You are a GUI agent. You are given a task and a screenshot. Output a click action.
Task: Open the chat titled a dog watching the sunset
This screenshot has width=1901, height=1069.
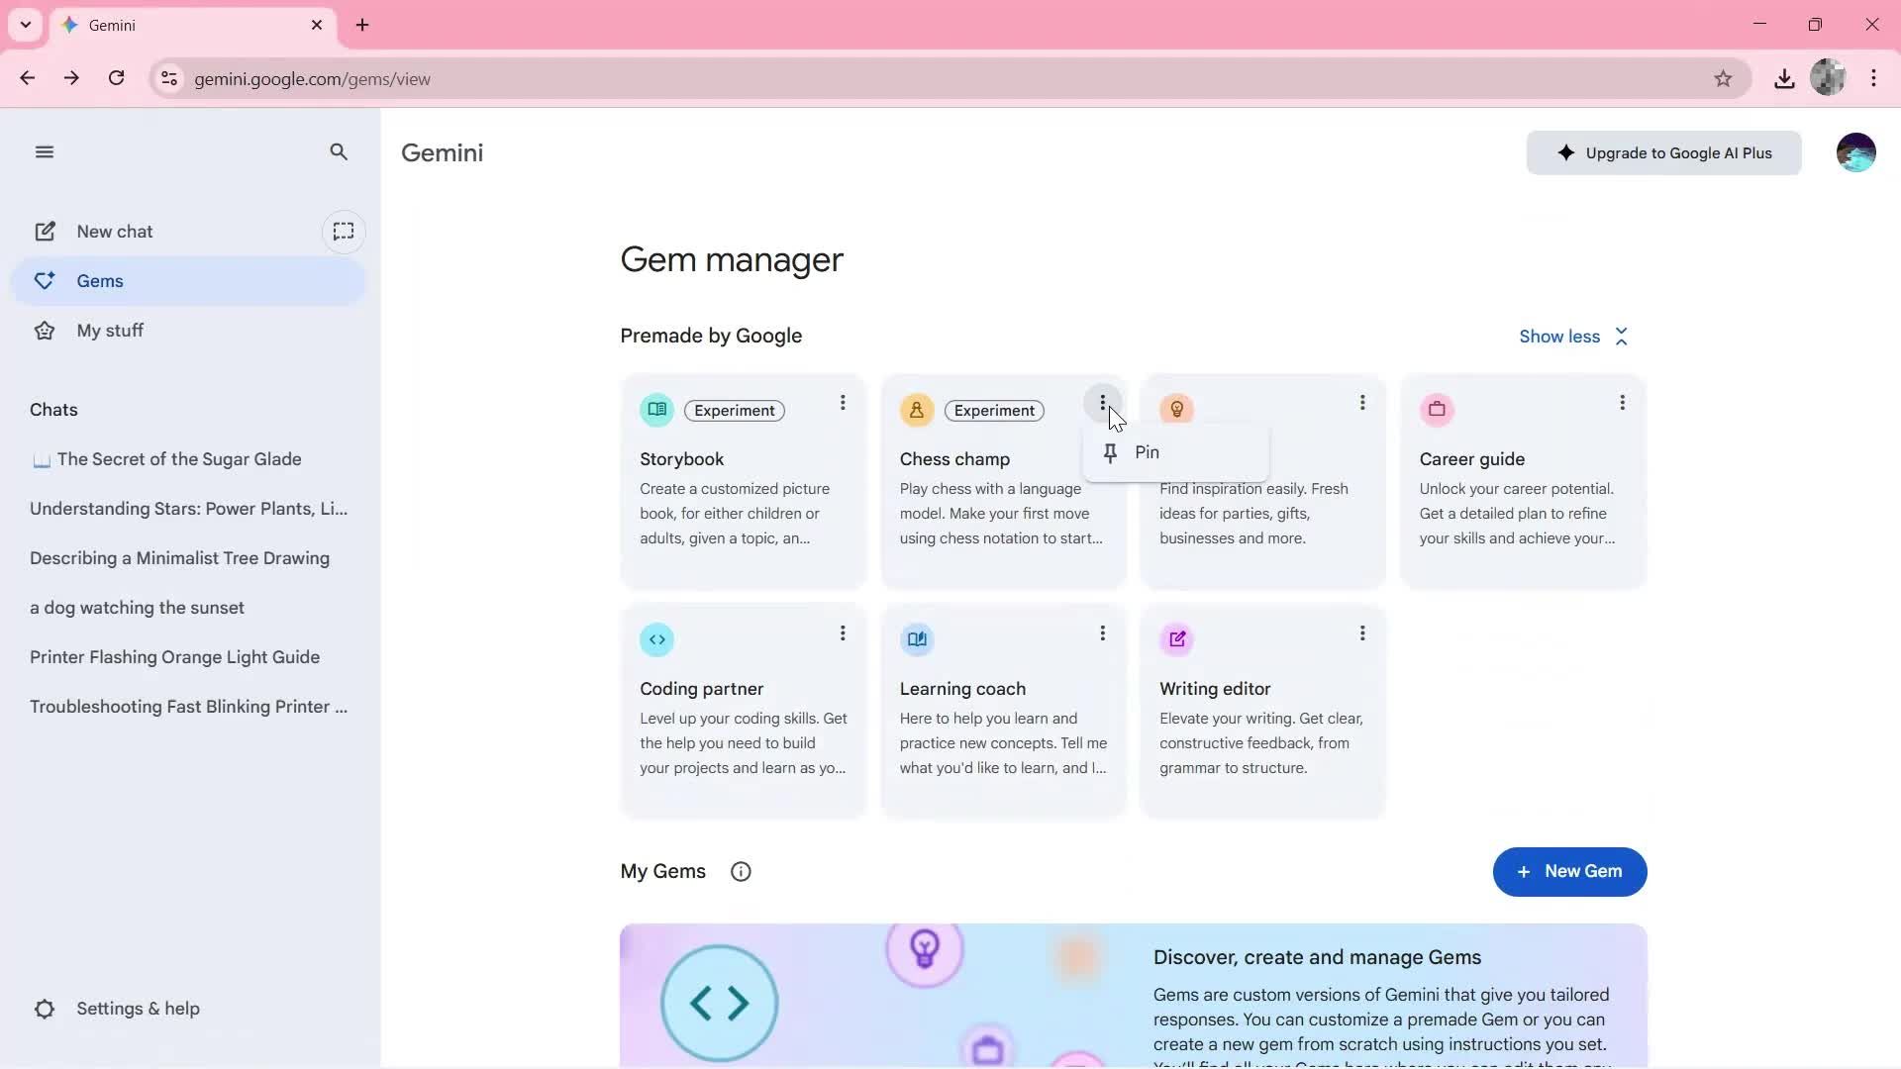(x=137, y=608)
